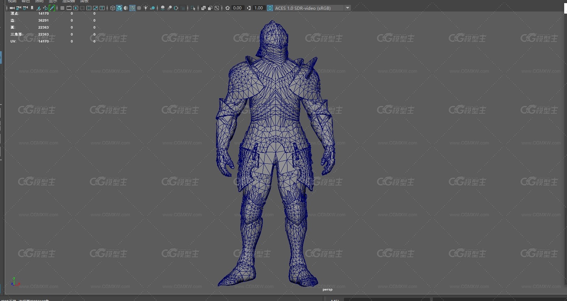
Task: Click the Use Default Material icon
Action: [126, 8]
